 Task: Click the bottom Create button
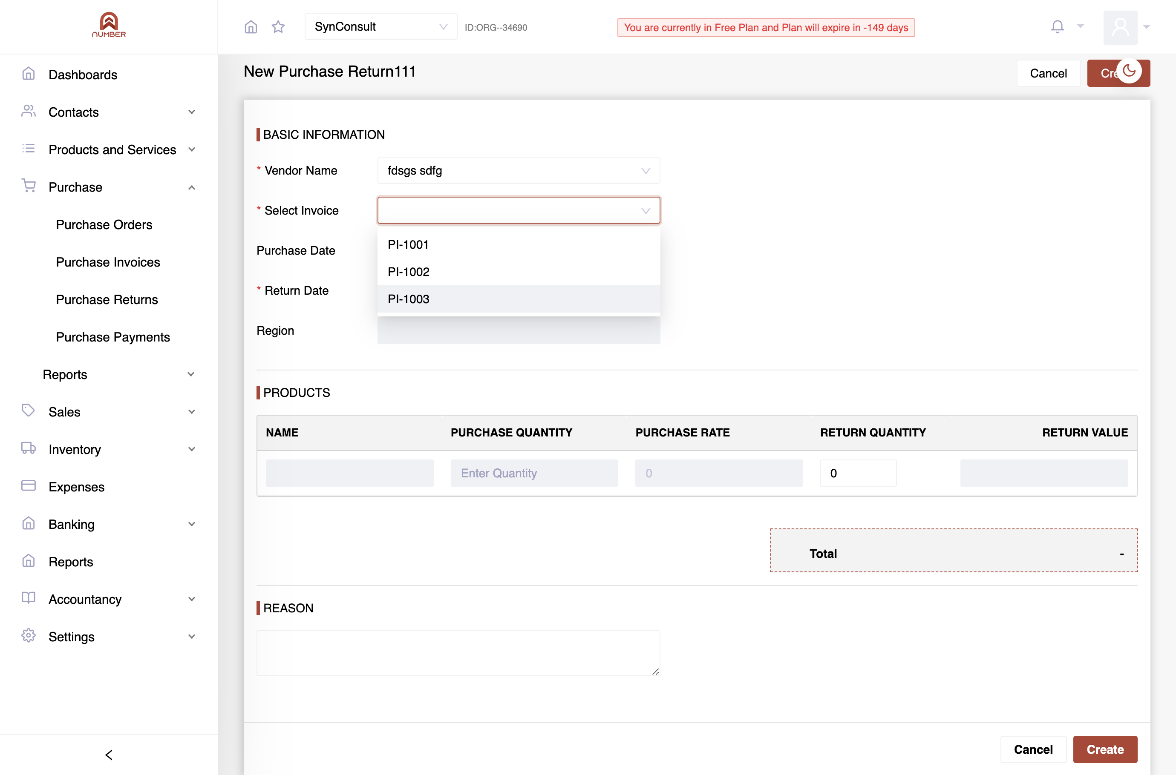tap(1105, 749)
